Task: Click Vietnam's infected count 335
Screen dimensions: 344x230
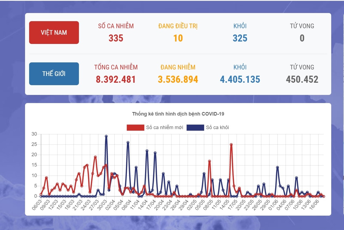Action: point(116,38)
